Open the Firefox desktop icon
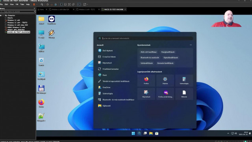Viewport: 252px width, 142px height. pyautogui.click(x=41, y=103)
